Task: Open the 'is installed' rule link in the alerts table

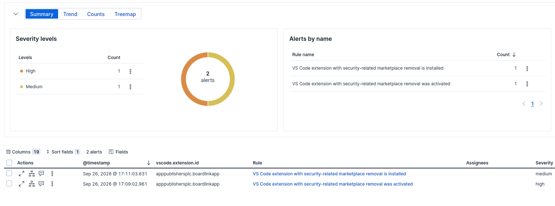Action: [x=329, y=174]
